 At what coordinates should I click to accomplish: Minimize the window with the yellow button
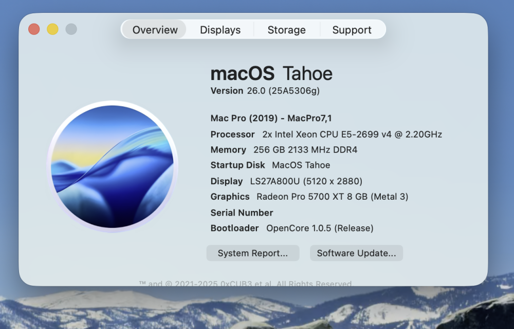coord(53,29)
